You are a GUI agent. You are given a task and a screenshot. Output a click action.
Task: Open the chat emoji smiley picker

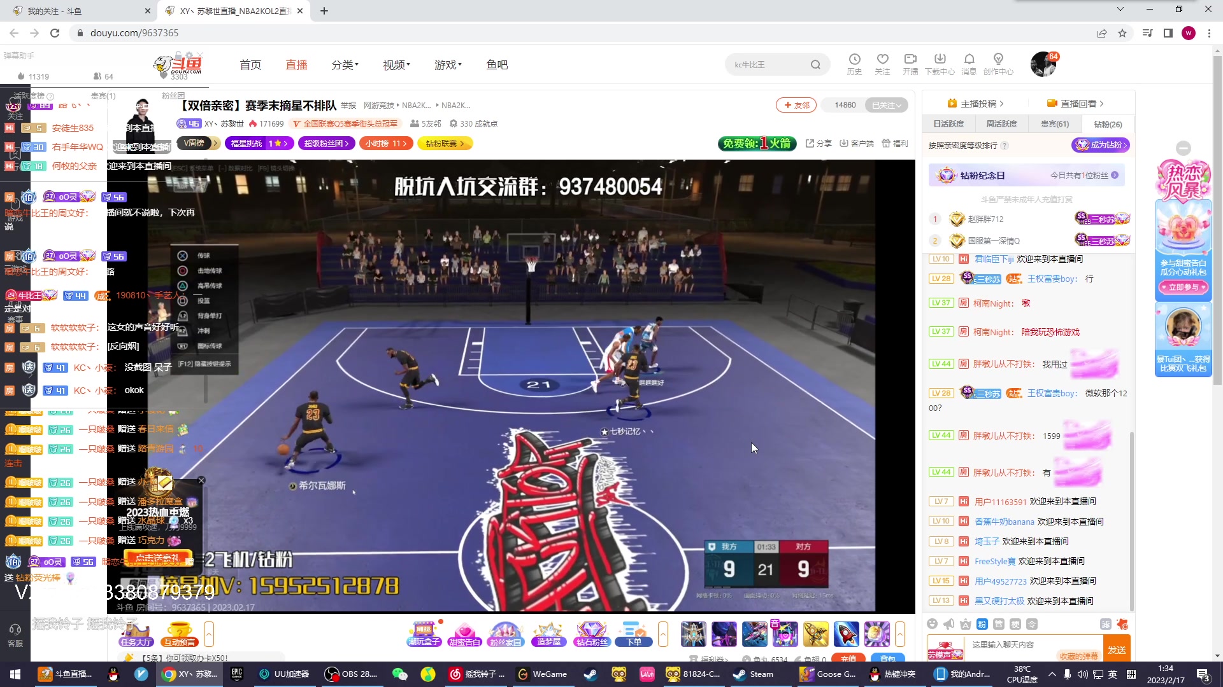(933, 624)
